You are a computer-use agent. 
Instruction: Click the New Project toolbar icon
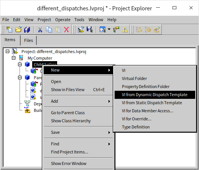click(x=9, y=30)
